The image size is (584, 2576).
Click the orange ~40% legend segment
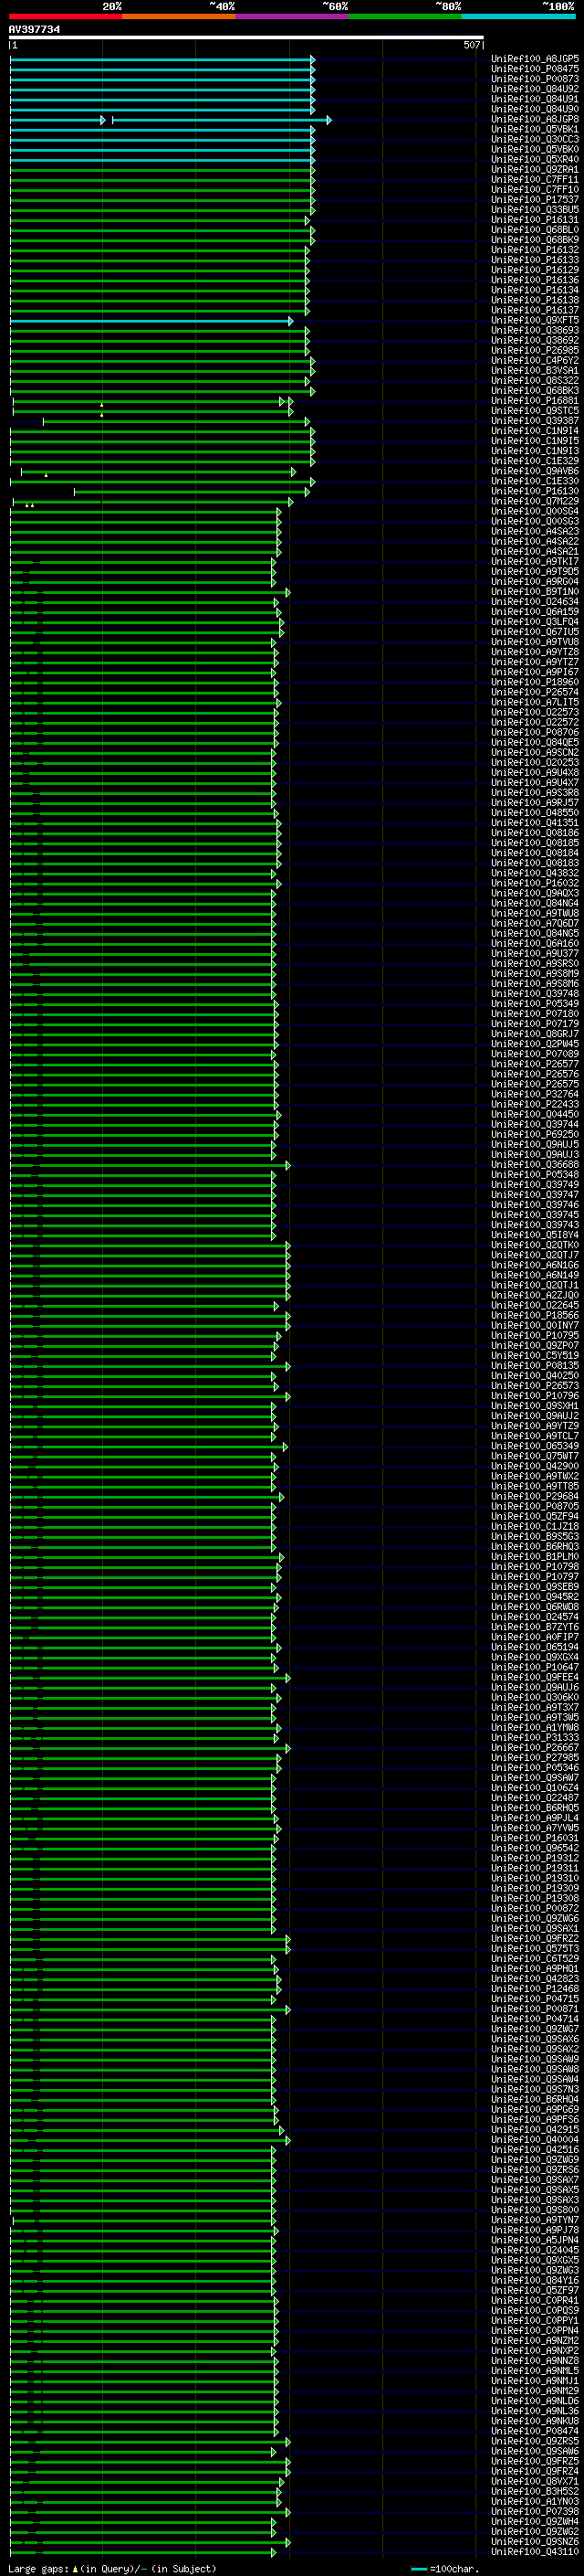(179, 16)
